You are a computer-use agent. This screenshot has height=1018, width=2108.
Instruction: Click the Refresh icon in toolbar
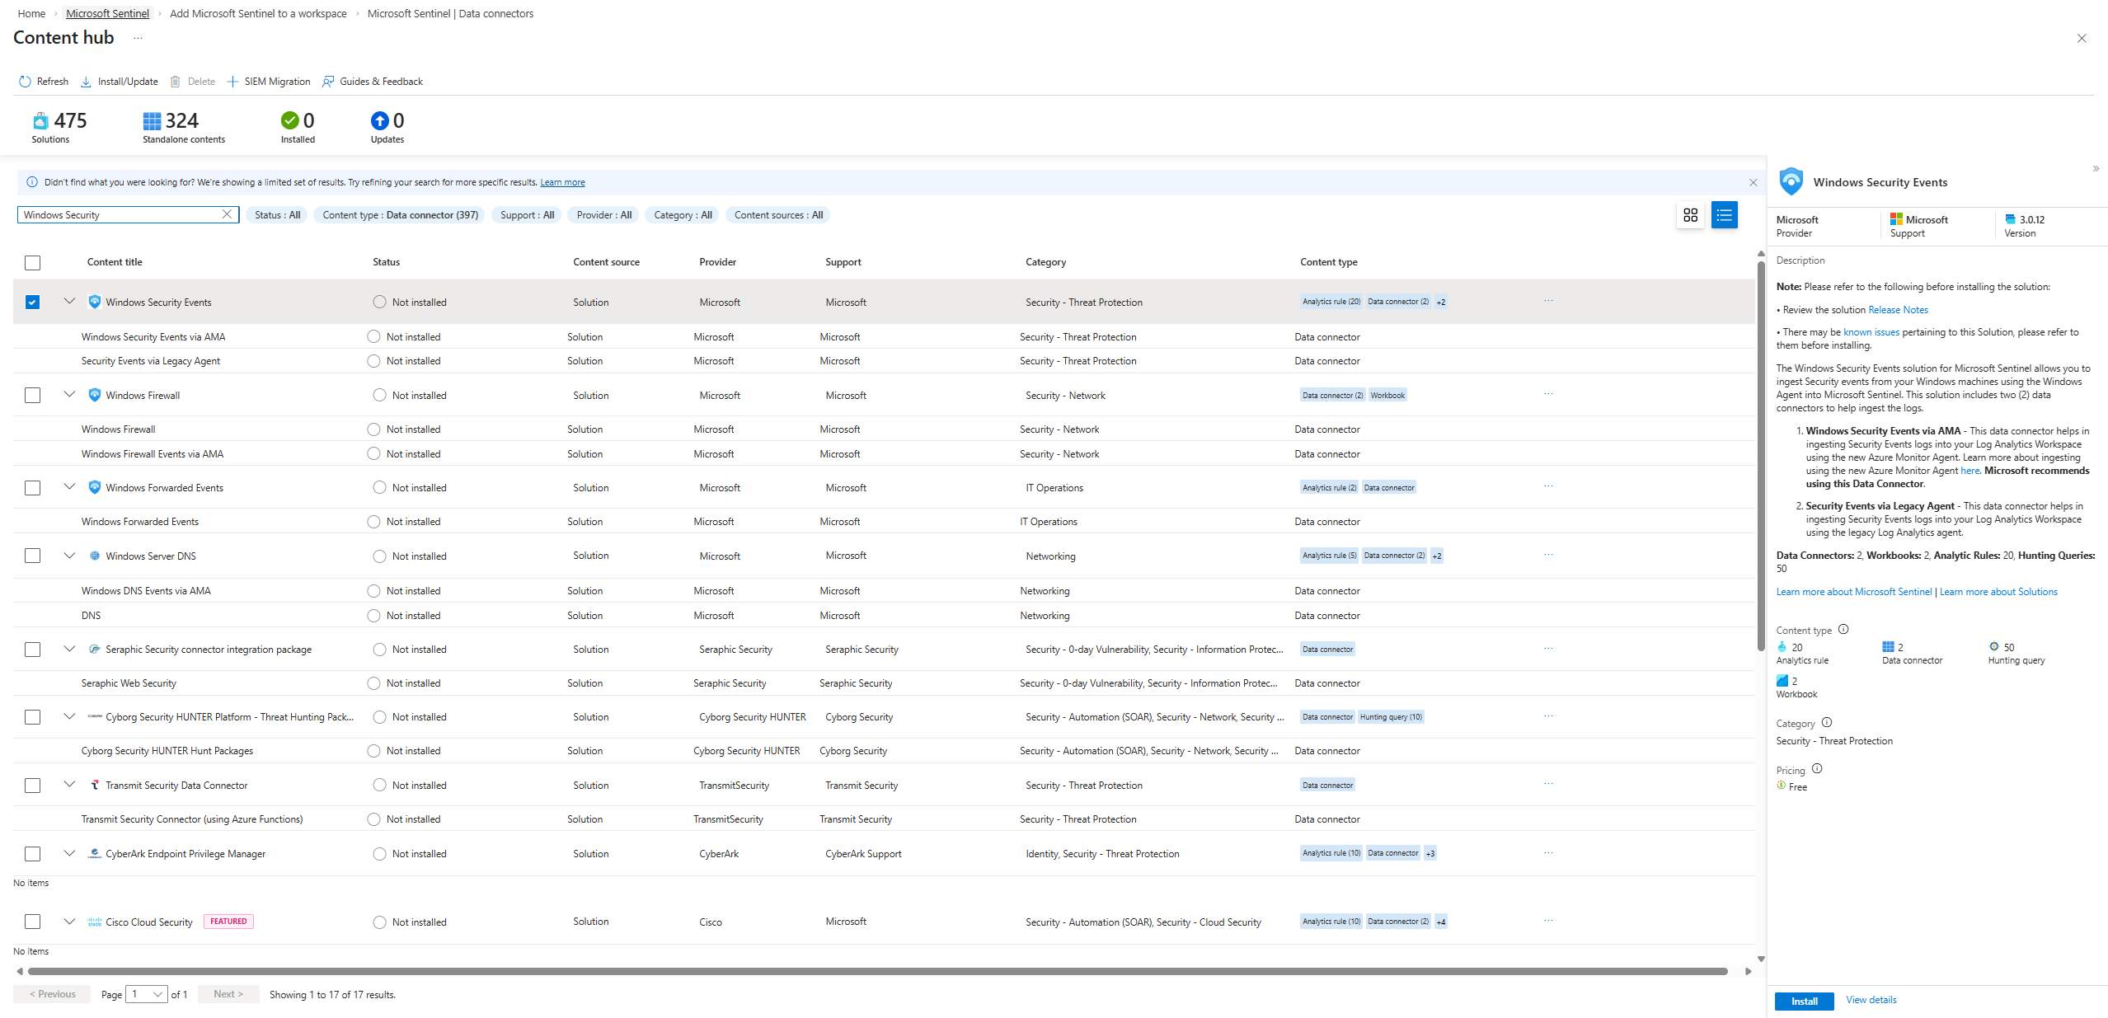(25, 82)
